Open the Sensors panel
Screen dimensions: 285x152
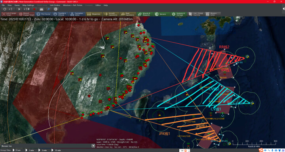click(x=162, y=14)
